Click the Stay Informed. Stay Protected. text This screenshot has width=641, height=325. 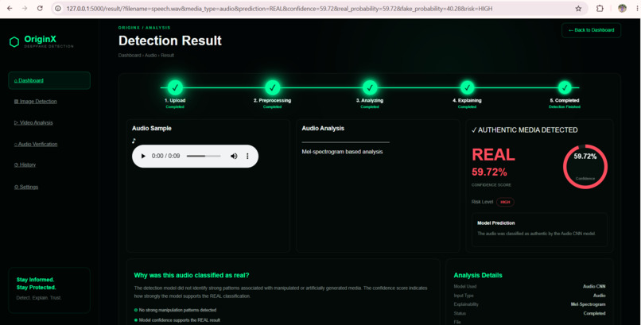coord(36,284)
